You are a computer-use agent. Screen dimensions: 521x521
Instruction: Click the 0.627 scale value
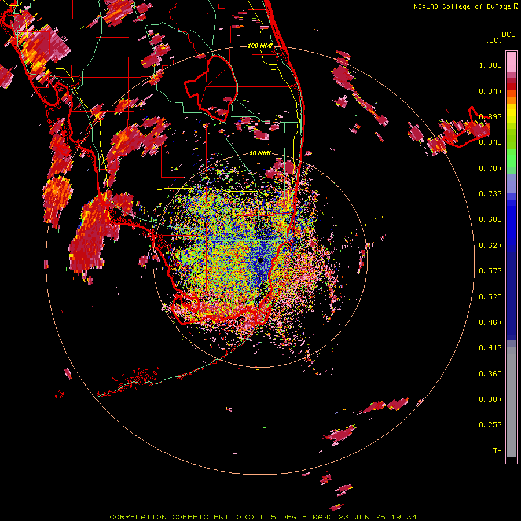tap(490, 245)
